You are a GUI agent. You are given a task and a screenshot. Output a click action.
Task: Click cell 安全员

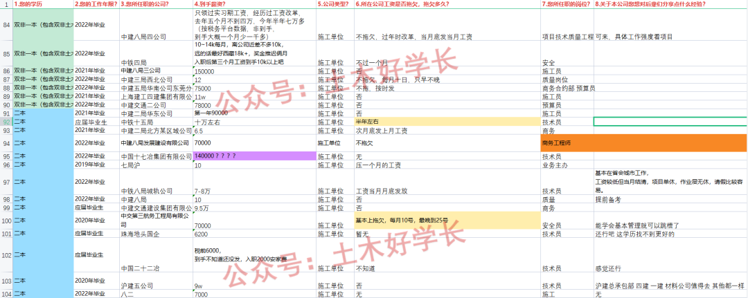click(567, 221)
